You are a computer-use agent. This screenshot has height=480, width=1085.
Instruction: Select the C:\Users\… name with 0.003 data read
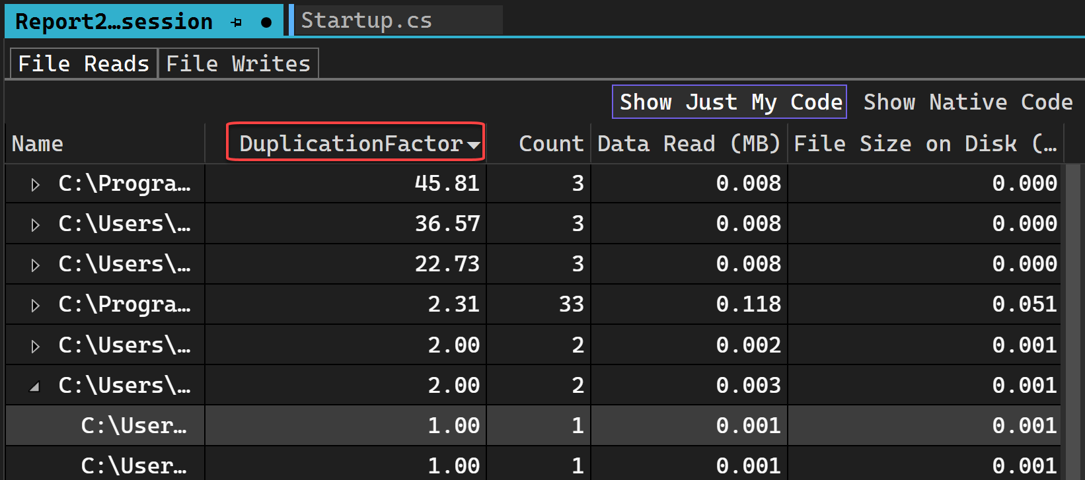pyautogui.click(x=124, y=386)
